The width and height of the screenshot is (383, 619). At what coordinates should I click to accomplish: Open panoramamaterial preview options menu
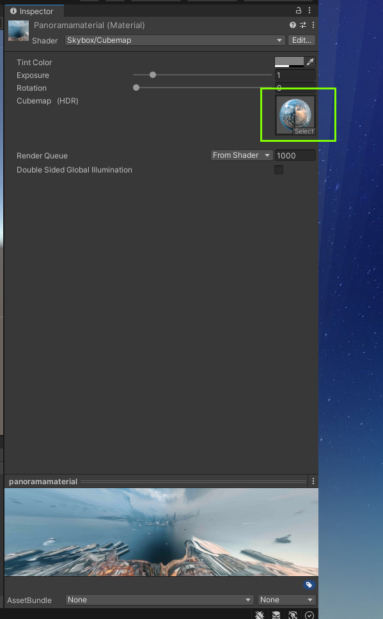313,481
